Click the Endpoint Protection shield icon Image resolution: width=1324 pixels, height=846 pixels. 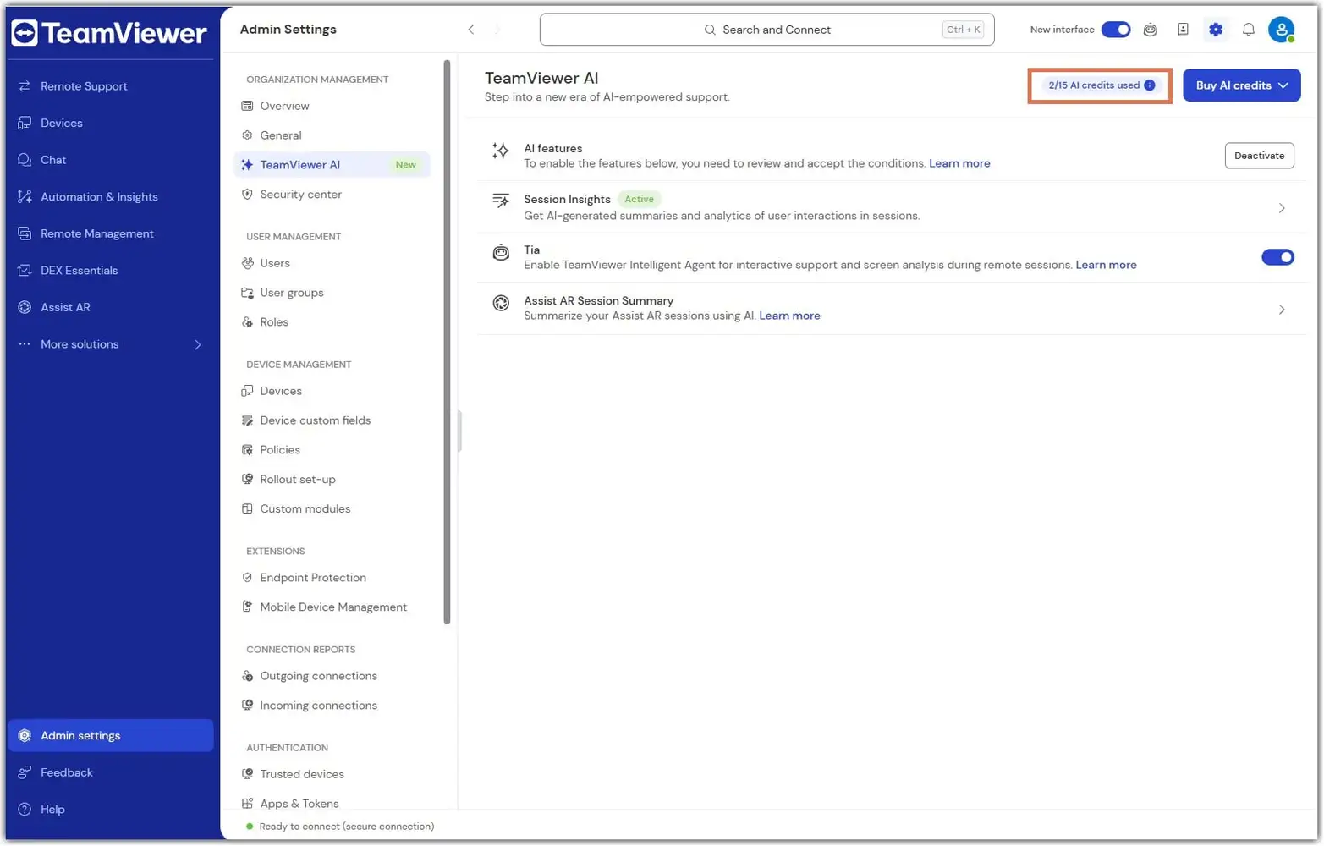(247, 578)
